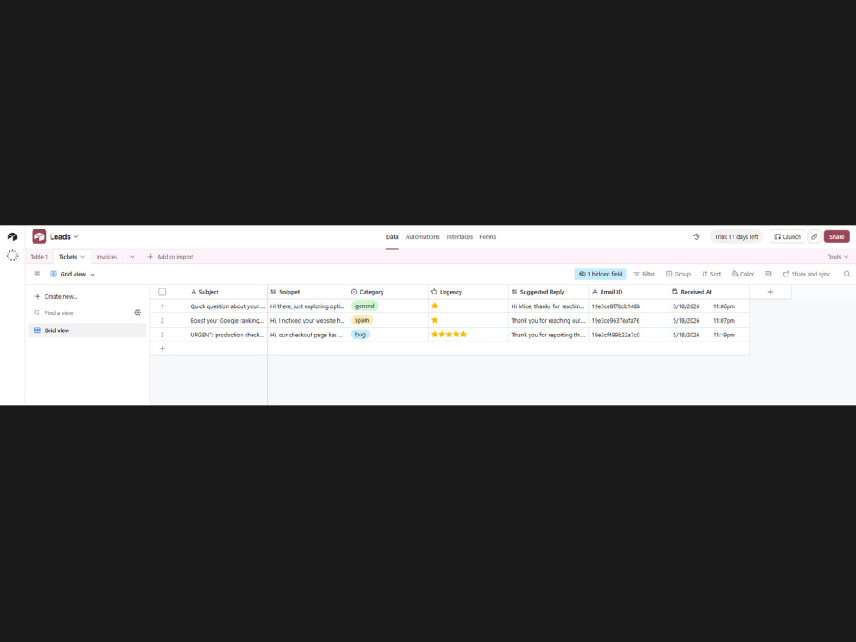Image resolution: width=856 pixels, height=642 pixels.
Task: Click cell 'Quick question about your ...'
Action: (x=227, y=306)
